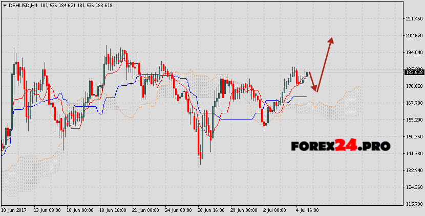This screenshot has height=216, width=425.
Task: Select the DSHUSD,H4 symbol title
Action: pyautogui.click(x=23, y=5)
